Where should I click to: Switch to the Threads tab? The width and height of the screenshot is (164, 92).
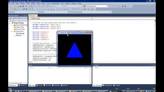point(47,85)
